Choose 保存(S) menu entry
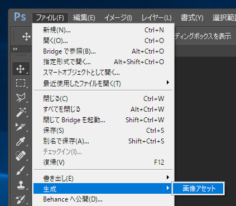This screenshot has height=206, width=236. 103,131
